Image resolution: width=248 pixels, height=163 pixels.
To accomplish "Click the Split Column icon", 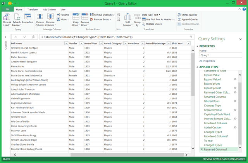I will (127, 17).
